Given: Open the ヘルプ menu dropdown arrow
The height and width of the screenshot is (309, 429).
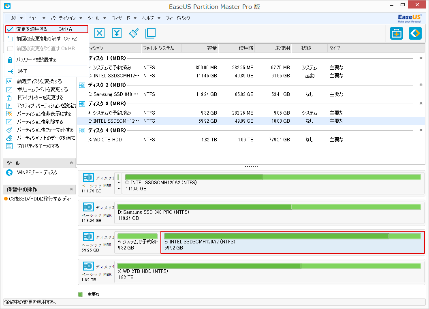Looking at the screenshot, I should (159, 18).
